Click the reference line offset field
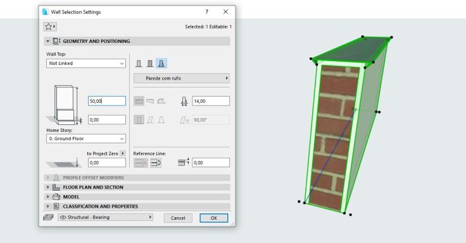Image resolution: width=466 pixels, height=243 pixels. 211,163
